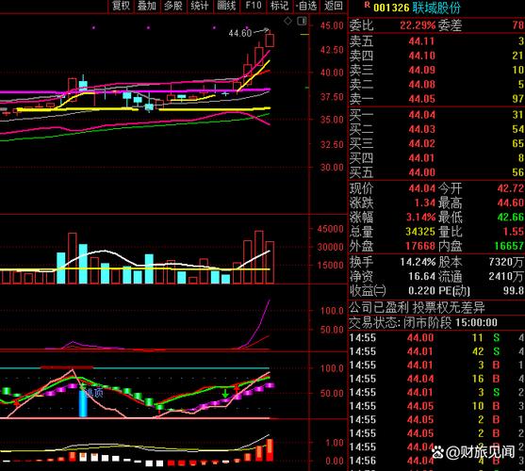Click 收益(二) value 0.220
The height and width of the screenshot is (471, 525).
(421, 291)
